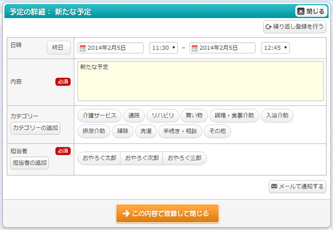Select the リハビリ category chip
Image resolution: width=333 pixels, height=230 pixels.
[163, 115]
